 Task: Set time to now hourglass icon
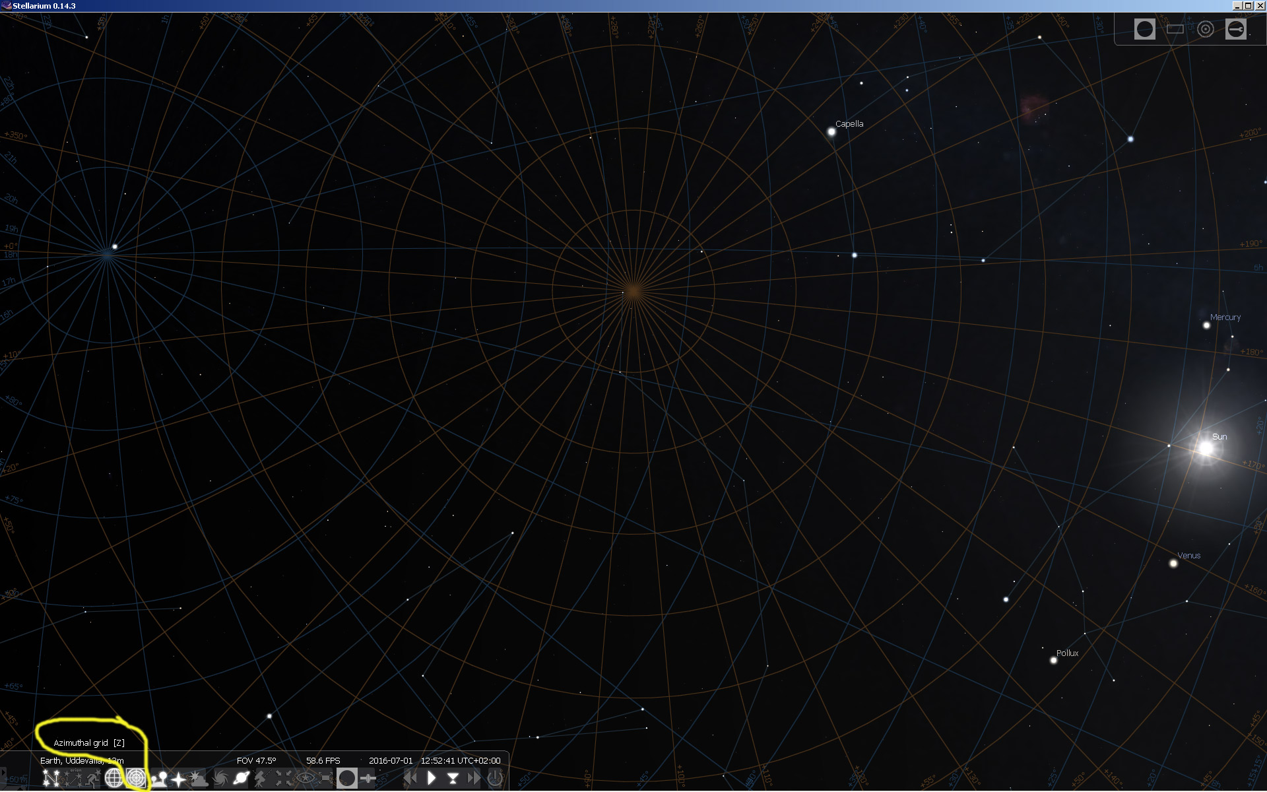[453, 778]
